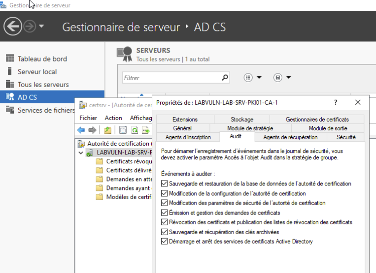Switch to the Gestionnaires de certificats tab
Viewport: 376px width, 273px height.
(x=317, y=120)
